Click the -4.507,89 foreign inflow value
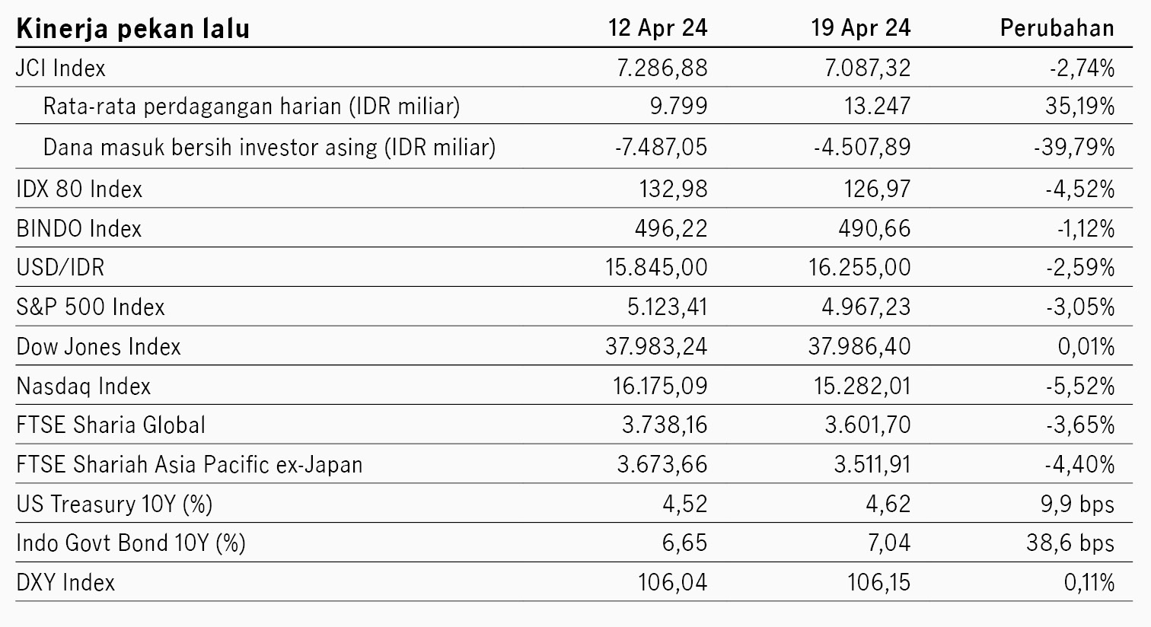Screen dimensions: 1151x627 [x=860, y=147]
